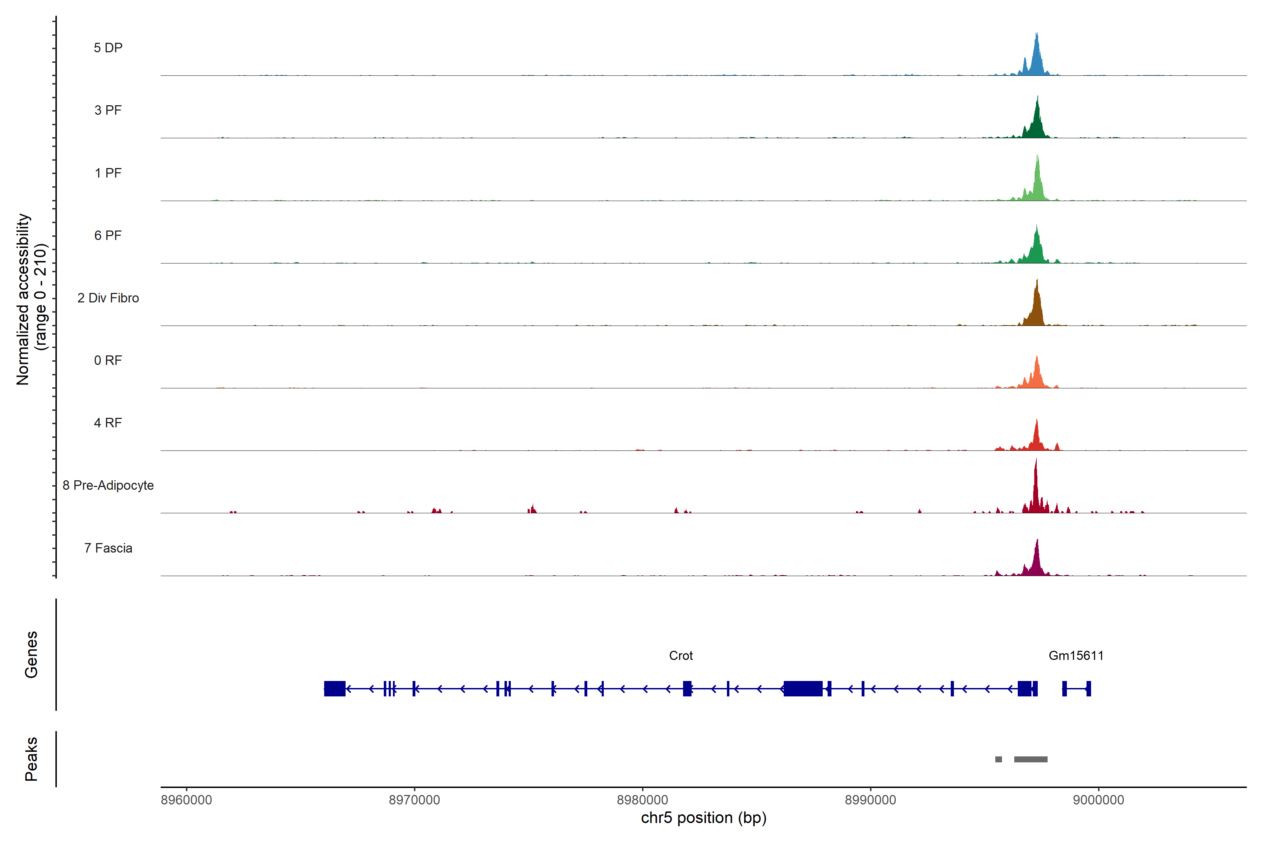Click the Gm15611 gene name label
Screen dimensions: 1263x842
pos(1076,655)
